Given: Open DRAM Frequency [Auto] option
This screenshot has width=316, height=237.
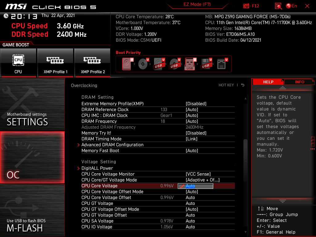Looking at the screenshot, I should (192, 121).
